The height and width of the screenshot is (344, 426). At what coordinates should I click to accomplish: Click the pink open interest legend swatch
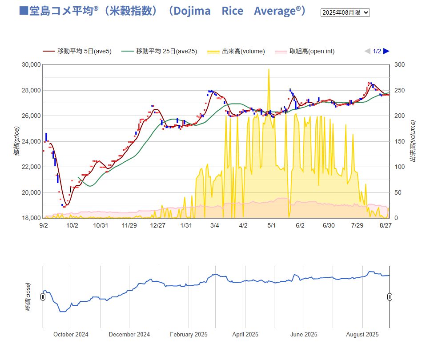[x=281, y=52]
